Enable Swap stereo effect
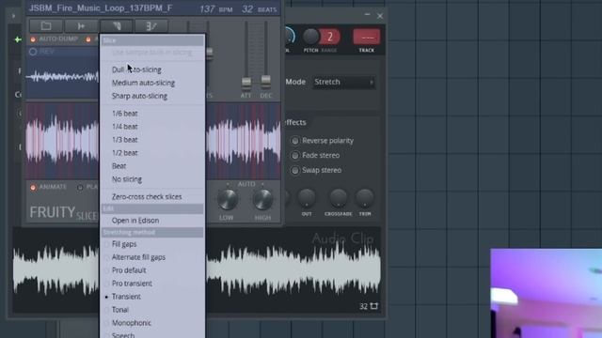This screenshot has height=338, width=602. [294, 170]
